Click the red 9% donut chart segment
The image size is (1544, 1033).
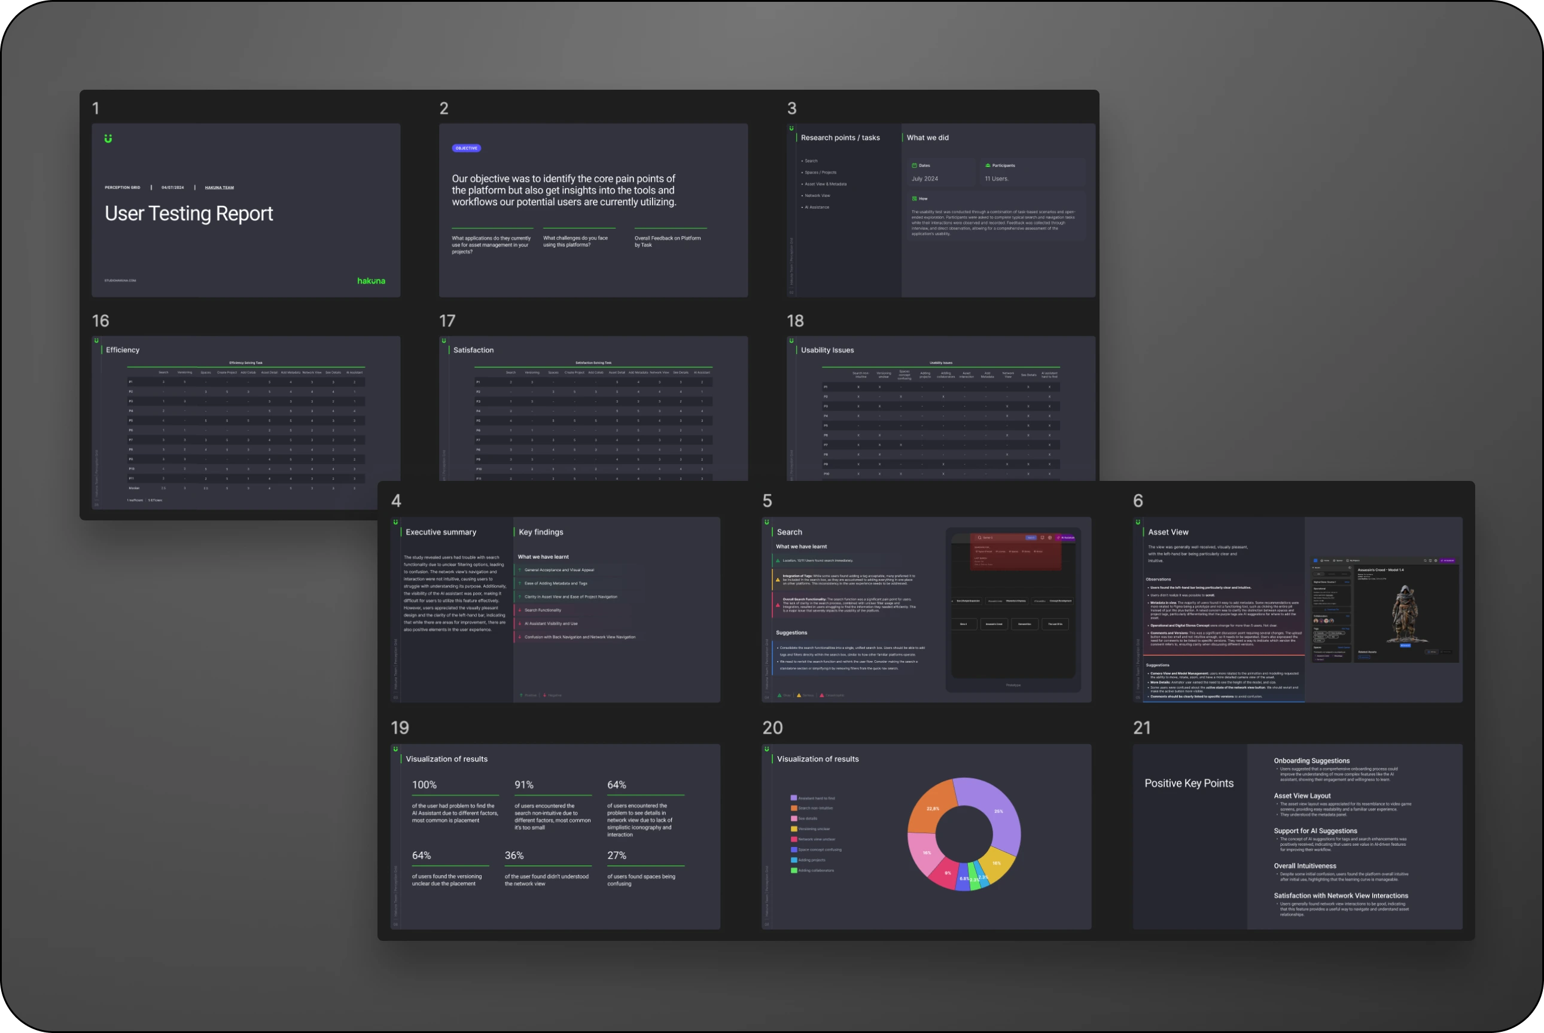pos(946,873)
